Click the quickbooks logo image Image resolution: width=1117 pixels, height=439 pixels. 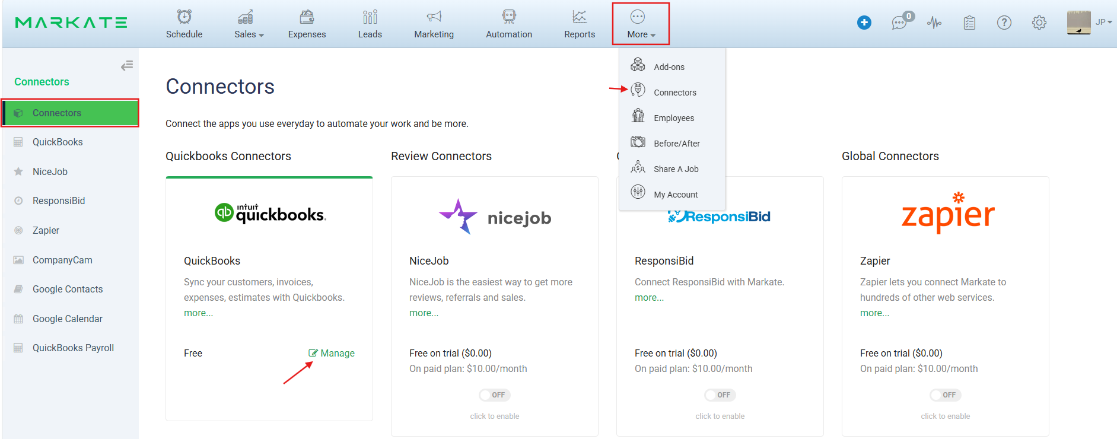271,213
